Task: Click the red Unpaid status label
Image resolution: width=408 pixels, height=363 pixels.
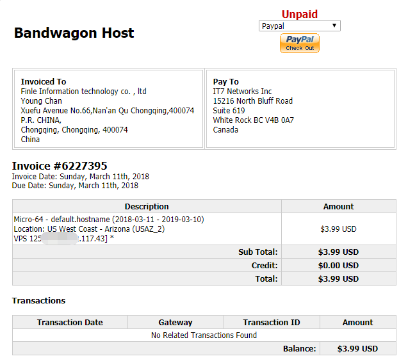Action: (x=299, y=14)
